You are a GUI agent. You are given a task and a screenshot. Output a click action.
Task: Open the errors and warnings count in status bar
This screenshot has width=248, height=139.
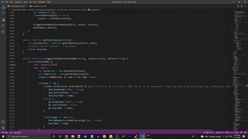point(17,132)
